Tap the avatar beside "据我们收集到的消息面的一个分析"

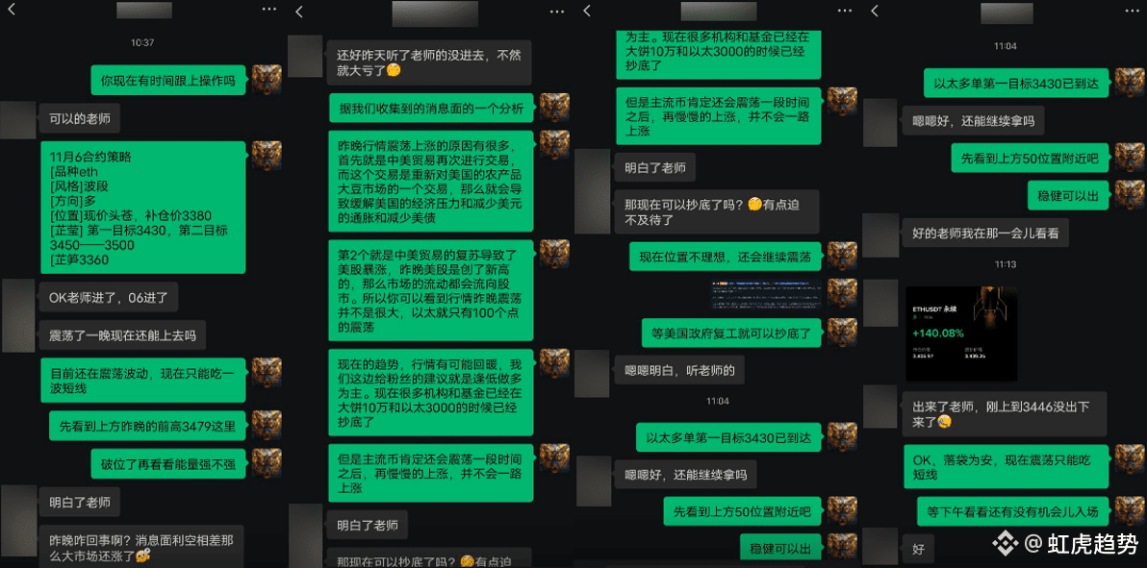coord(554,108)
